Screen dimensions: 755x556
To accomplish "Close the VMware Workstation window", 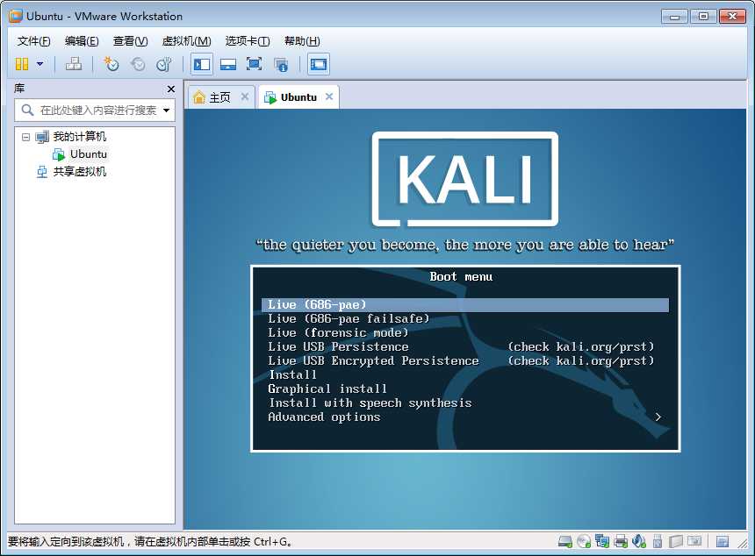I will click(x=732, y=17).
